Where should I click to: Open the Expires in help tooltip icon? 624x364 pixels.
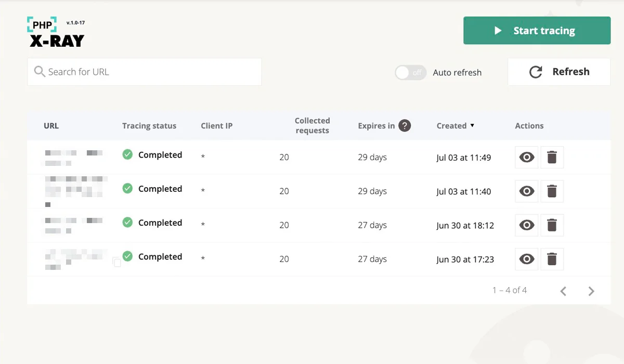click(x=405, y=125)
